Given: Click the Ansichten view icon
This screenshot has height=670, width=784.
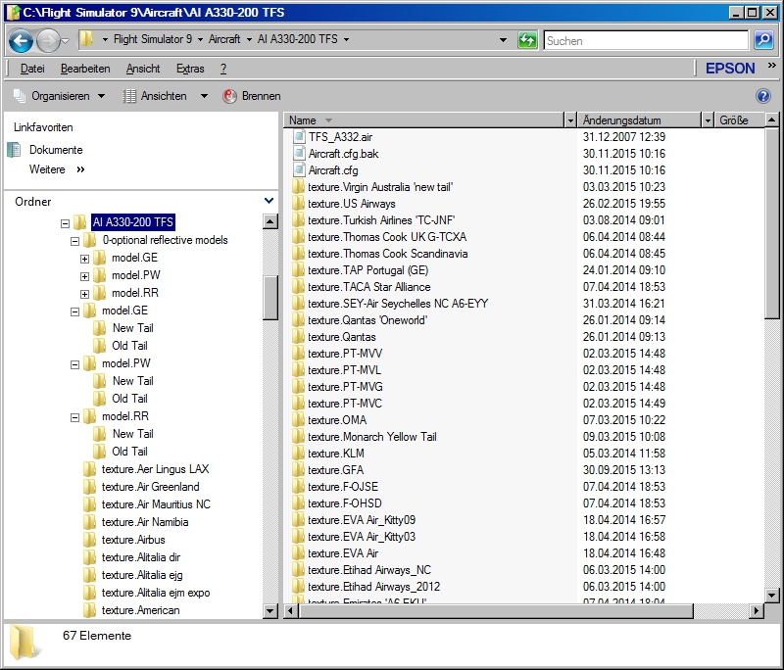Looking at the screenshot, I should tap(129, 96).
